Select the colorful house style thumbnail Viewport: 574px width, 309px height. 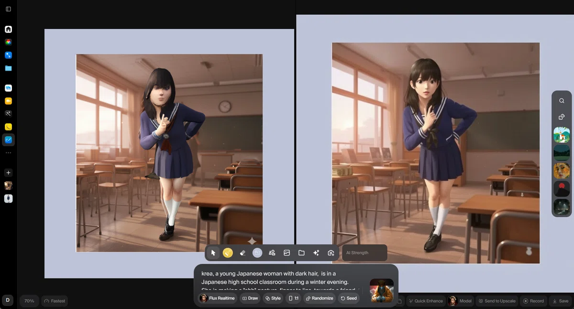pyautogui.click(x=562, y=135)
